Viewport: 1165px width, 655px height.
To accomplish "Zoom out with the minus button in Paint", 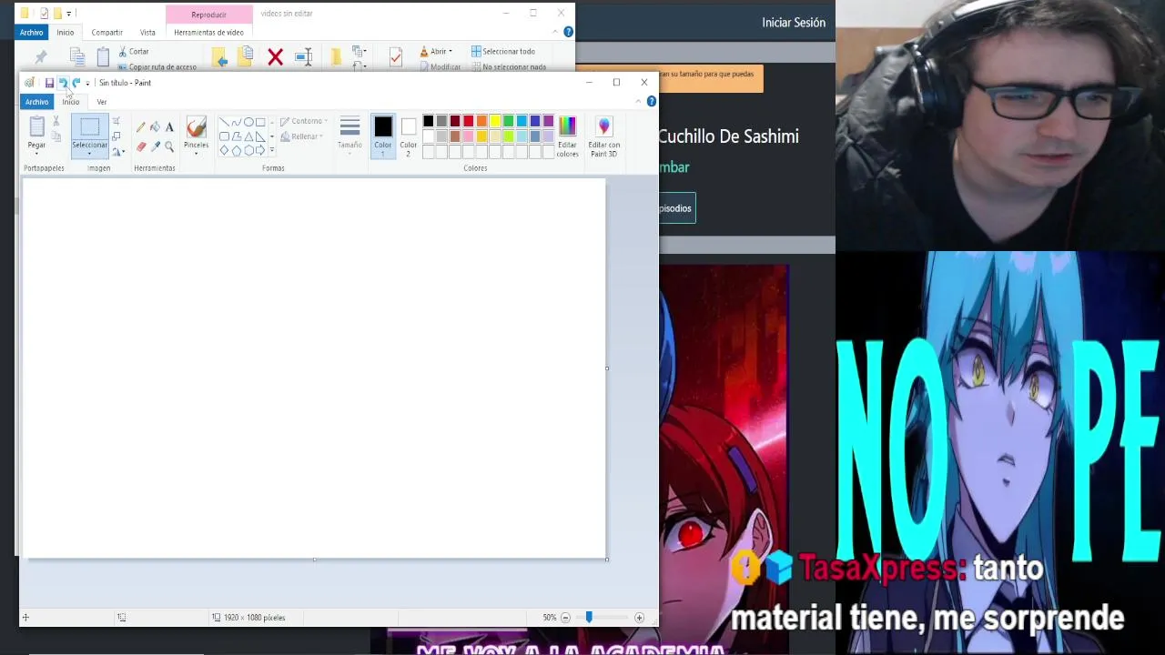I will 565,618.
